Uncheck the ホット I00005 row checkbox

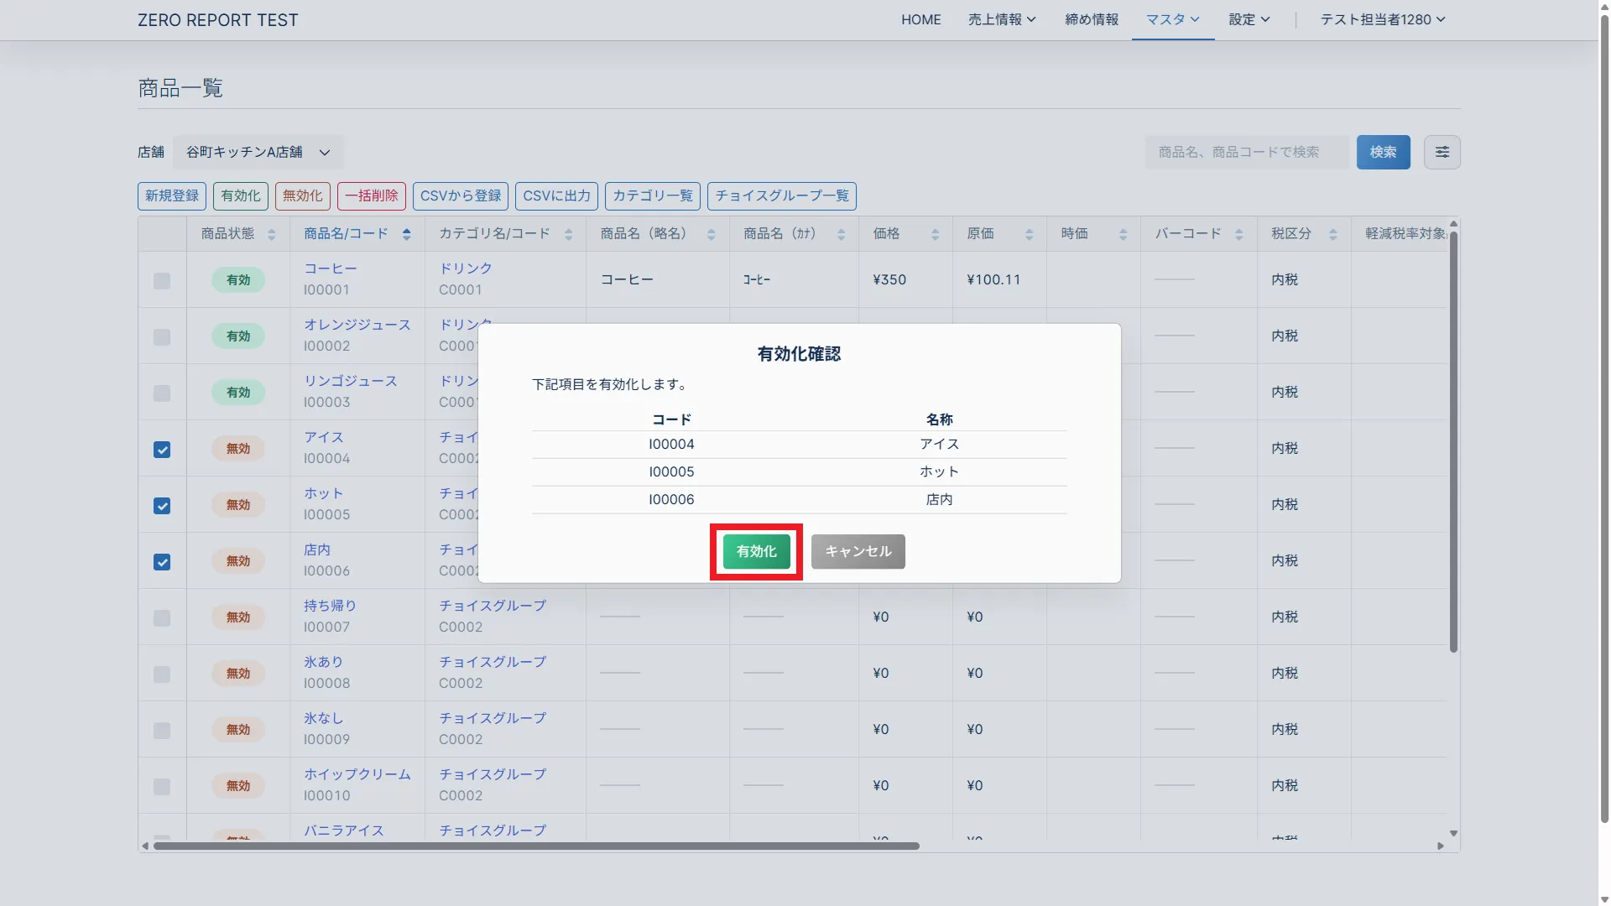(x=162, y=506)
